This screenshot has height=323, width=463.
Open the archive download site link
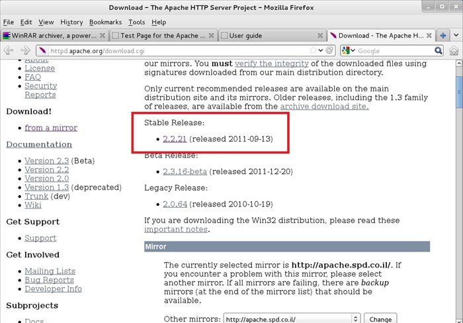[324, 107]
